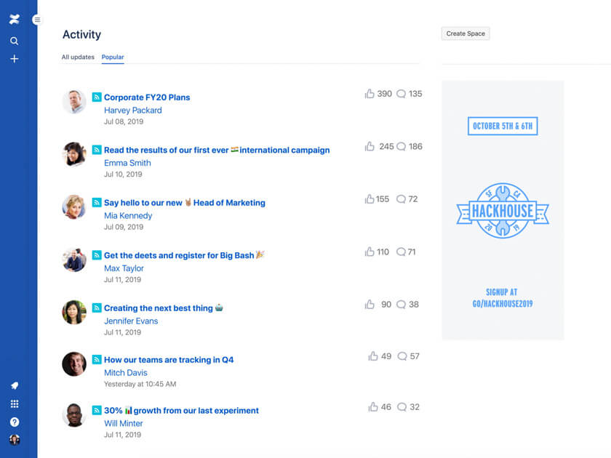
Task: Open the app switcher grid icon
Action: point(14,403)
